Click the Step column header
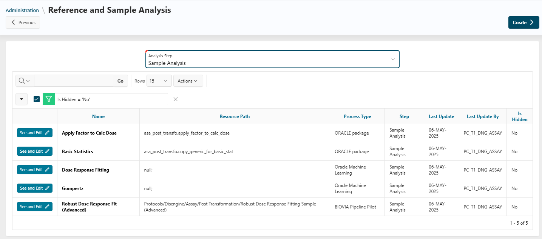542x239 pixels. click(404, 116)
